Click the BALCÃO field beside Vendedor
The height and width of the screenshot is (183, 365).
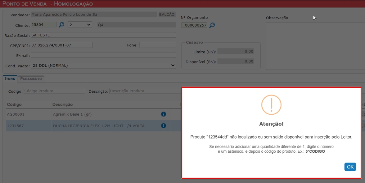[167, 15]
